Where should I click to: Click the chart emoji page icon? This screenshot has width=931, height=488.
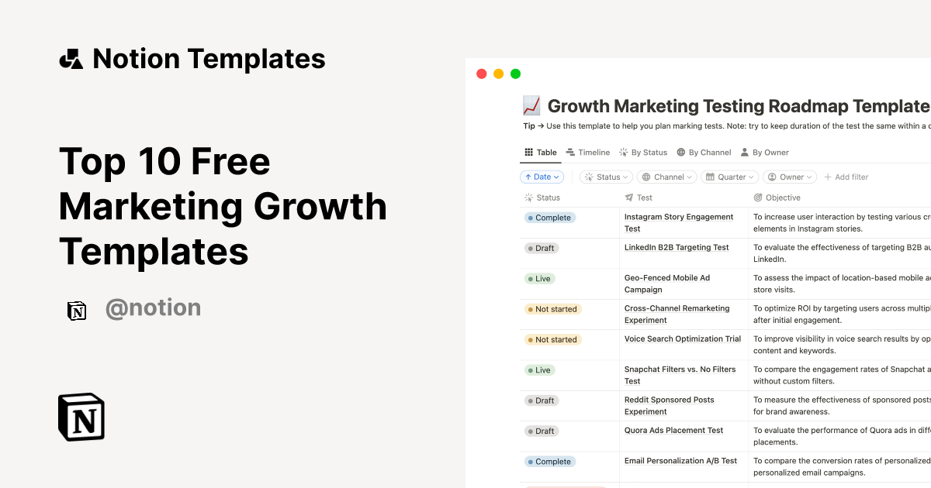pos(531,105)
